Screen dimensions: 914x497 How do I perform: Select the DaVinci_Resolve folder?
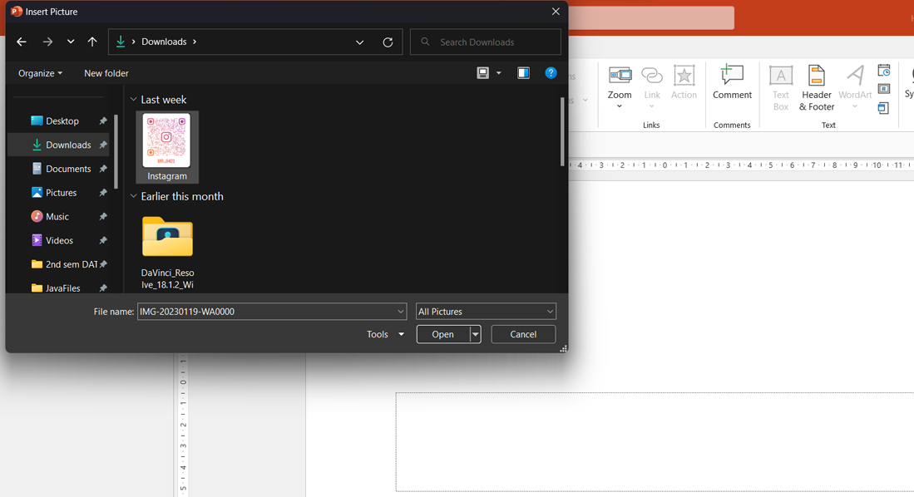click(167, 252)
